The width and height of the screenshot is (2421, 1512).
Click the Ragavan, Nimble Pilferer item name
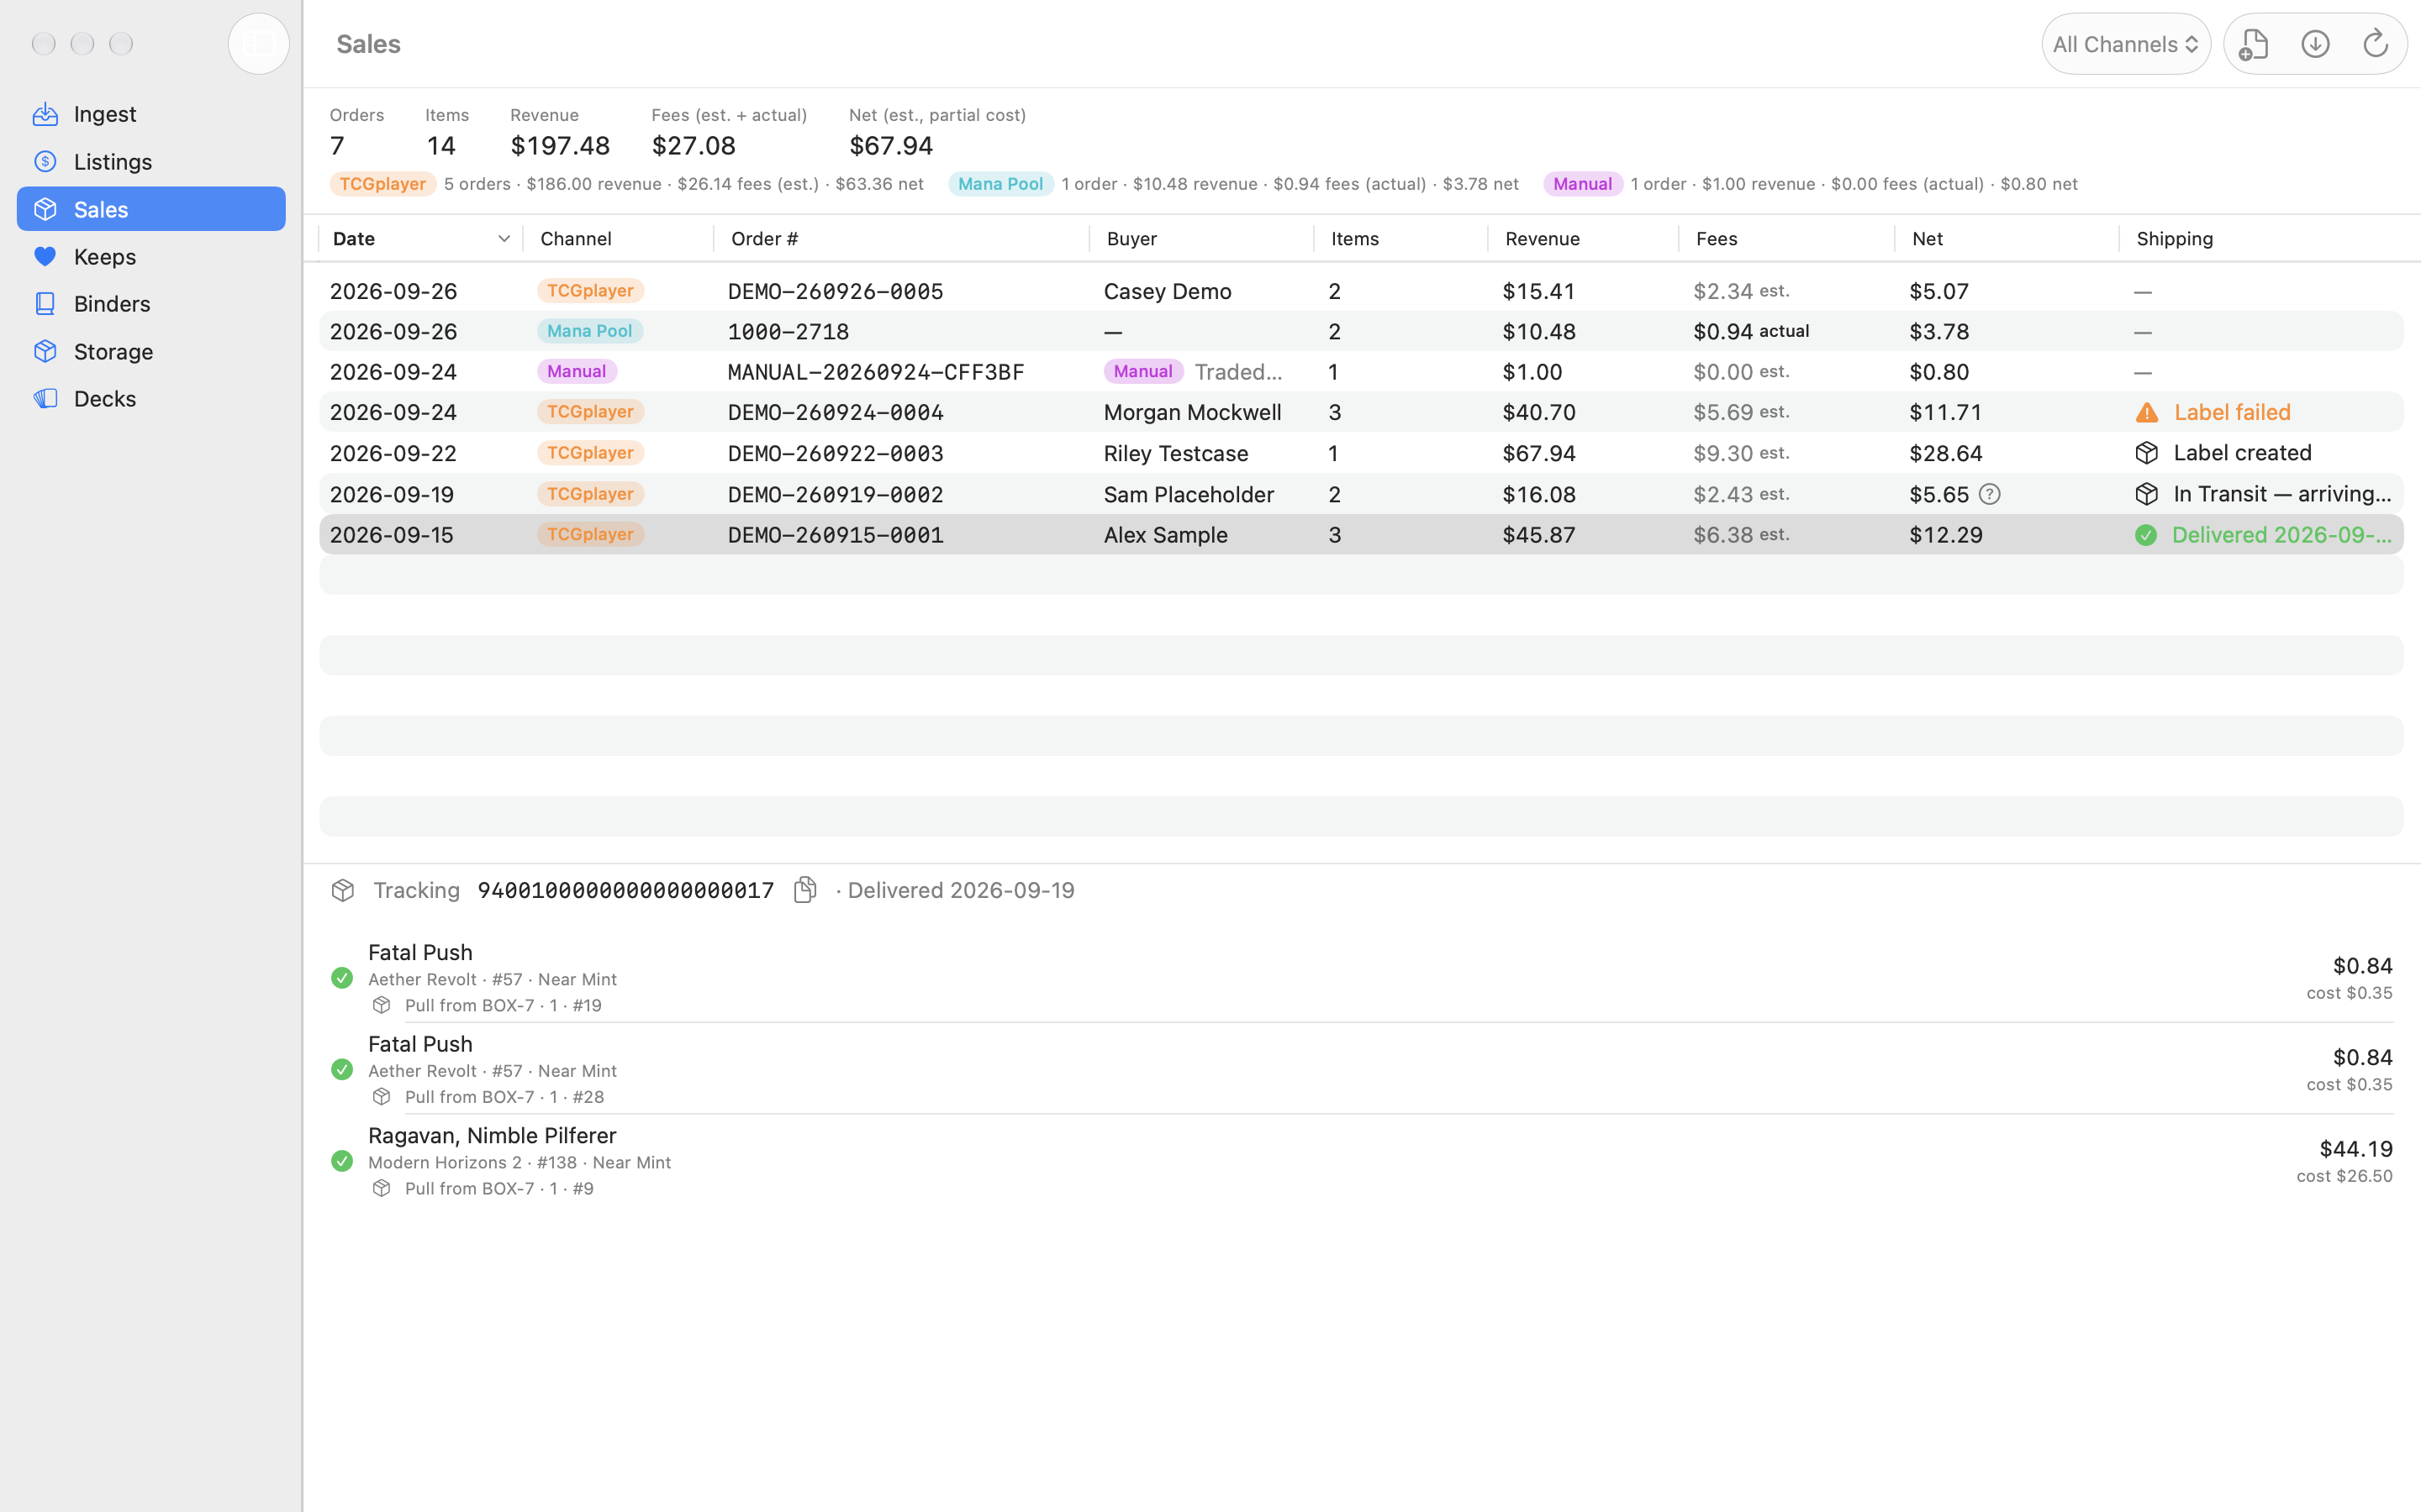493,1135
